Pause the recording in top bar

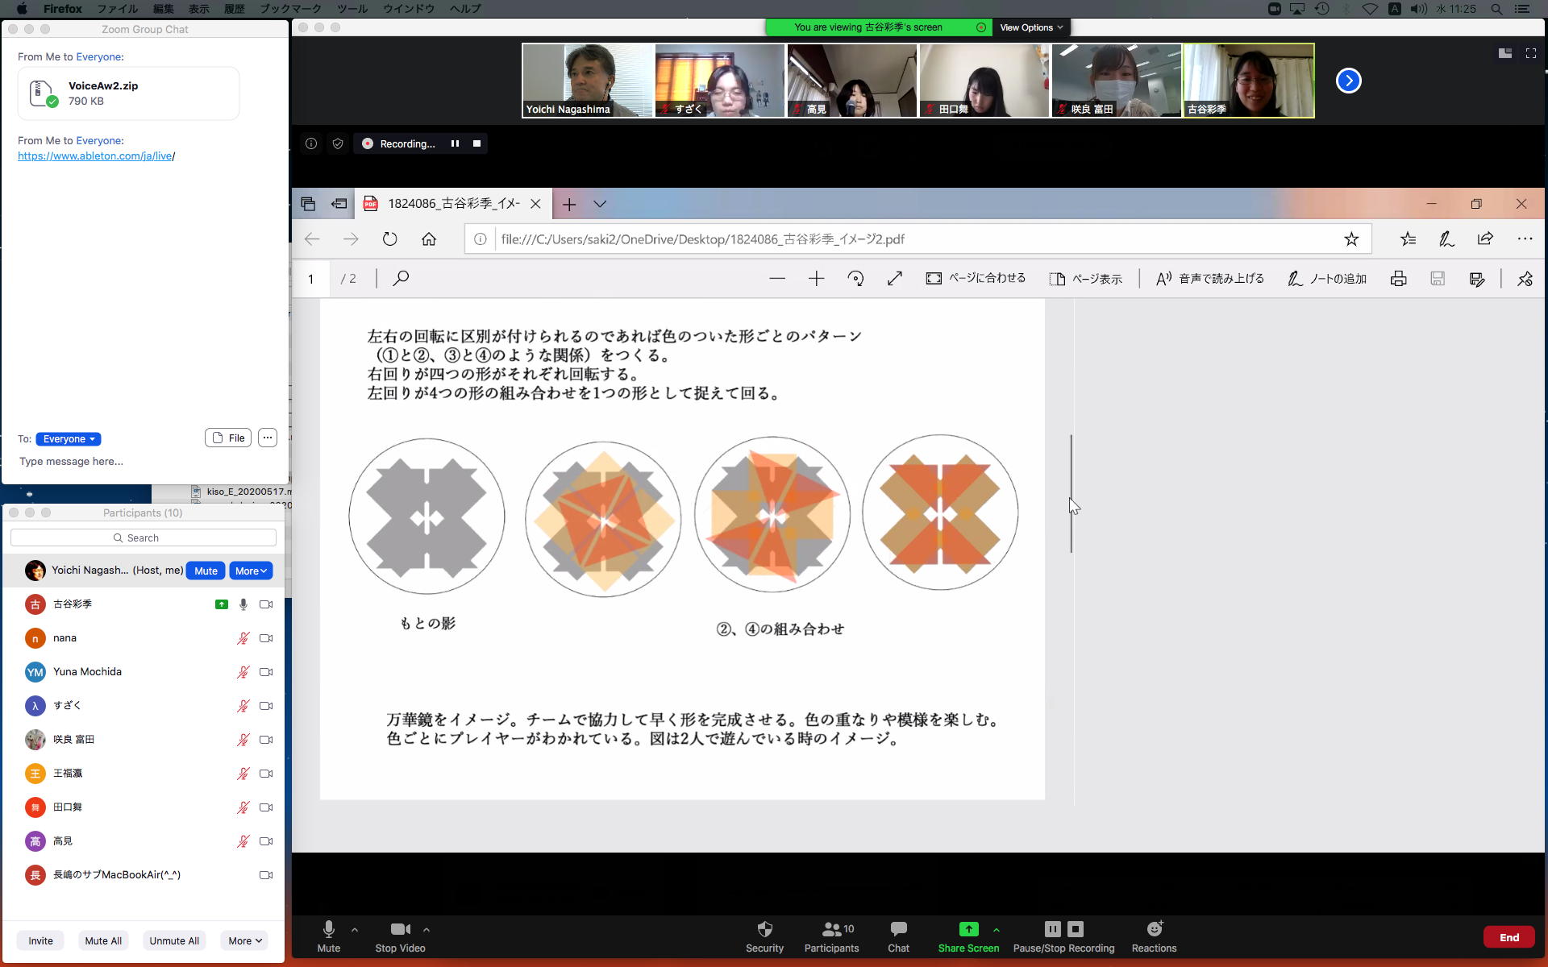click(455, 143)
